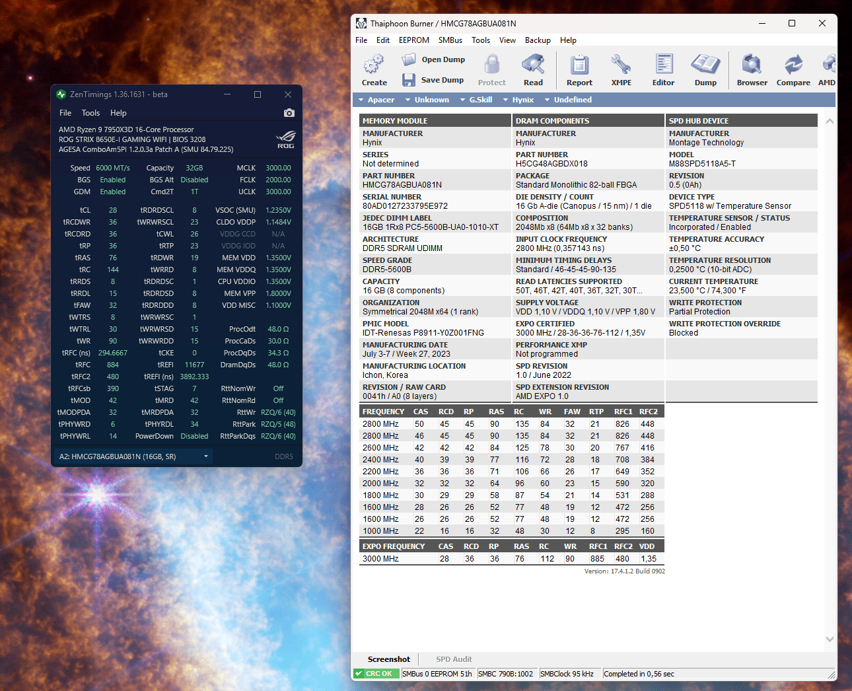This screenshot has height=691, width=852.
Task: Click the PowerDown Disabled value
Action: click(x=194, y=436)
